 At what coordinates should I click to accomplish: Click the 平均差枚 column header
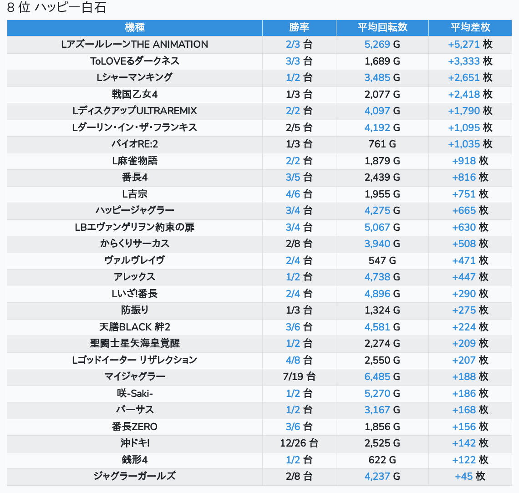tap(470, 27)
